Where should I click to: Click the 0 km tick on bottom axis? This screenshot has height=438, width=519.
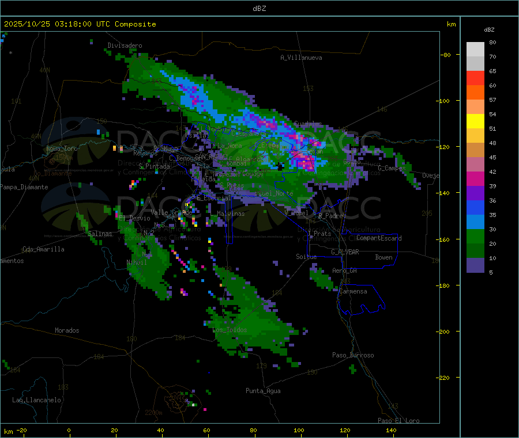69,430
